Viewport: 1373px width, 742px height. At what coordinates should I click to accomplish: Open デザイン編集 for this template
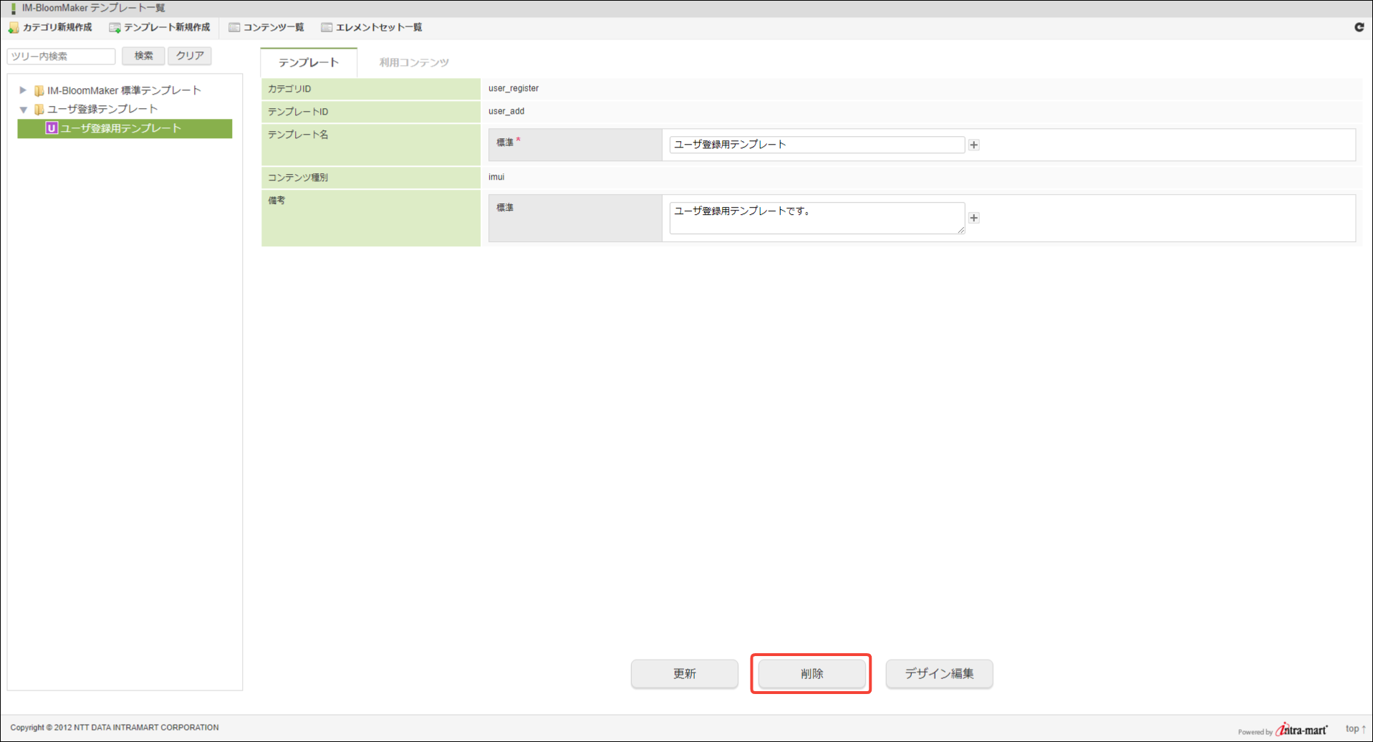(x=938, y=673)
